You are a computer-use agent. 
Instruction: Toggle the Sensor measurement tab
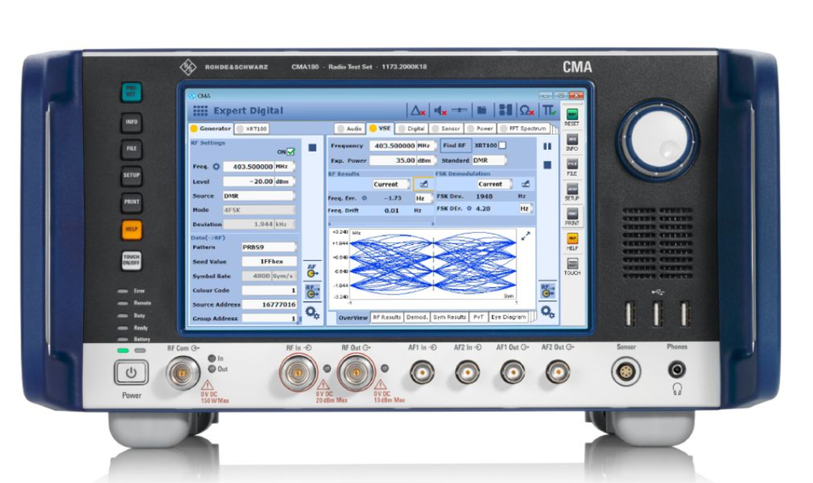pyautogui.click(x=446, y=128)
